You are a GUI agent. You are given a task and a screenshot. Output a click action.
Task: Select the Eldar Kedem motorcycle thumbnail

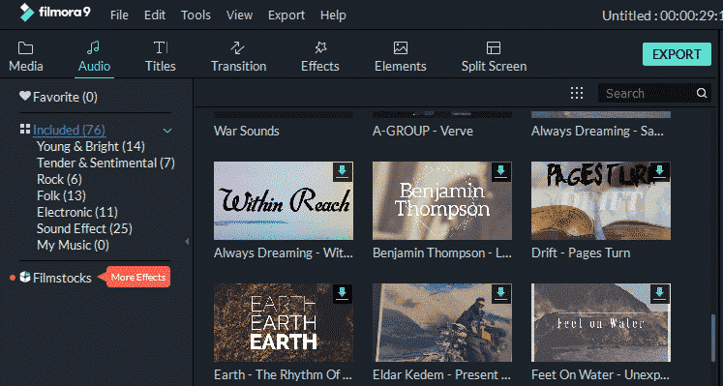(x=442, y=323)
